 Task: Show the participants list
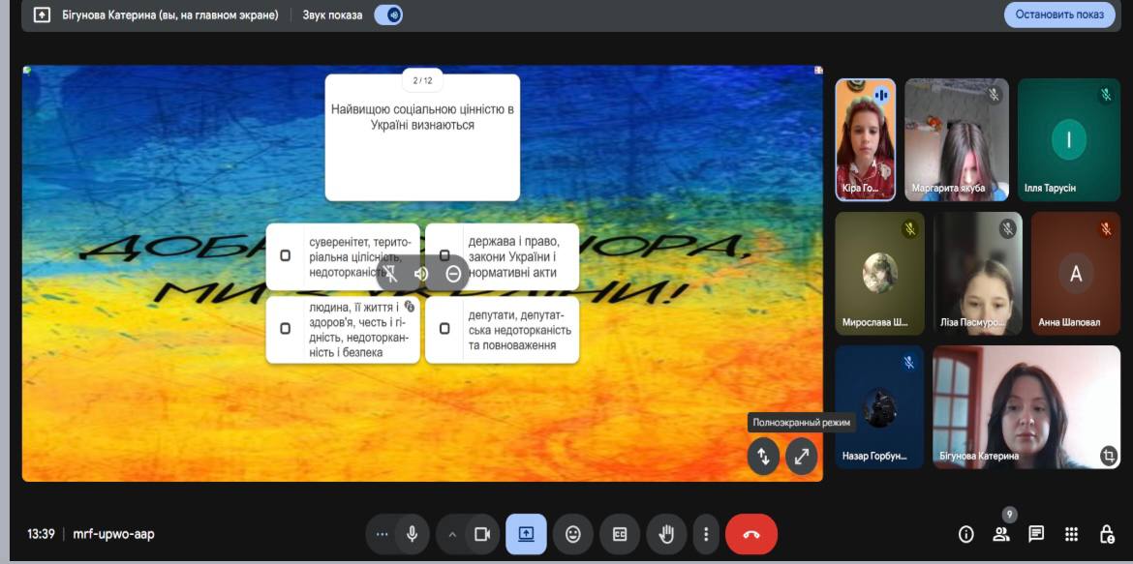pyautogui.click(x=1001, y=534)
